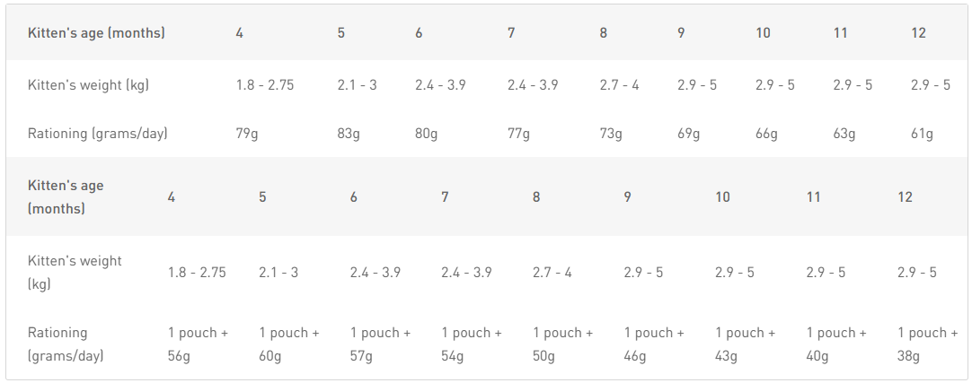972x383 pixels.
Task: Click top table's 'Rationing (grams/day)' row label
Action: [x=98, y=134]
